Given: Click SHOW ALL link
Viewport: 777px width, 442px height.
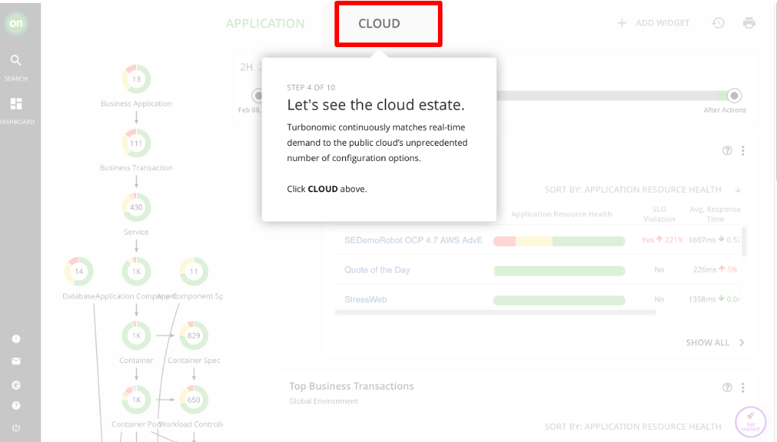Looking at the screenshot, I should point(707,343).
